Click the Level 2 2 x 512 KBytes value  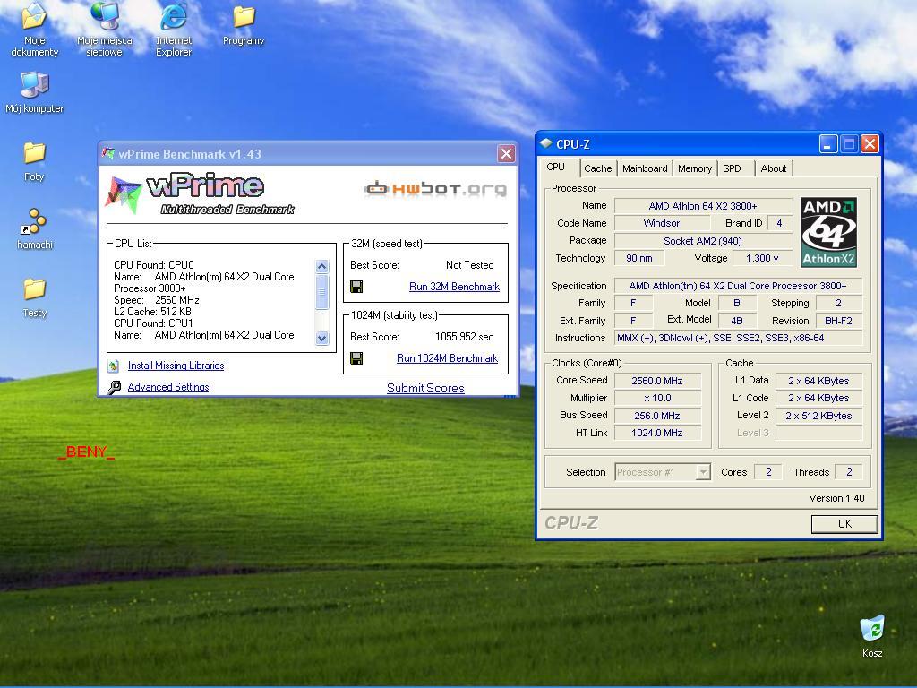(x=818, y=416)
